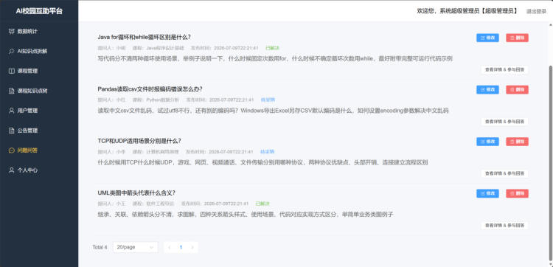Click 提问人: 小王 text
Viewport: 553px width, 267px height.
[111, 204]
